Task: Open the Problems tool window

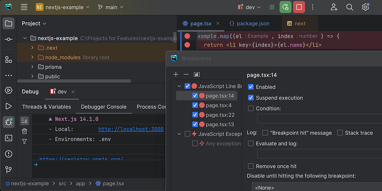Action: (9, 154)
